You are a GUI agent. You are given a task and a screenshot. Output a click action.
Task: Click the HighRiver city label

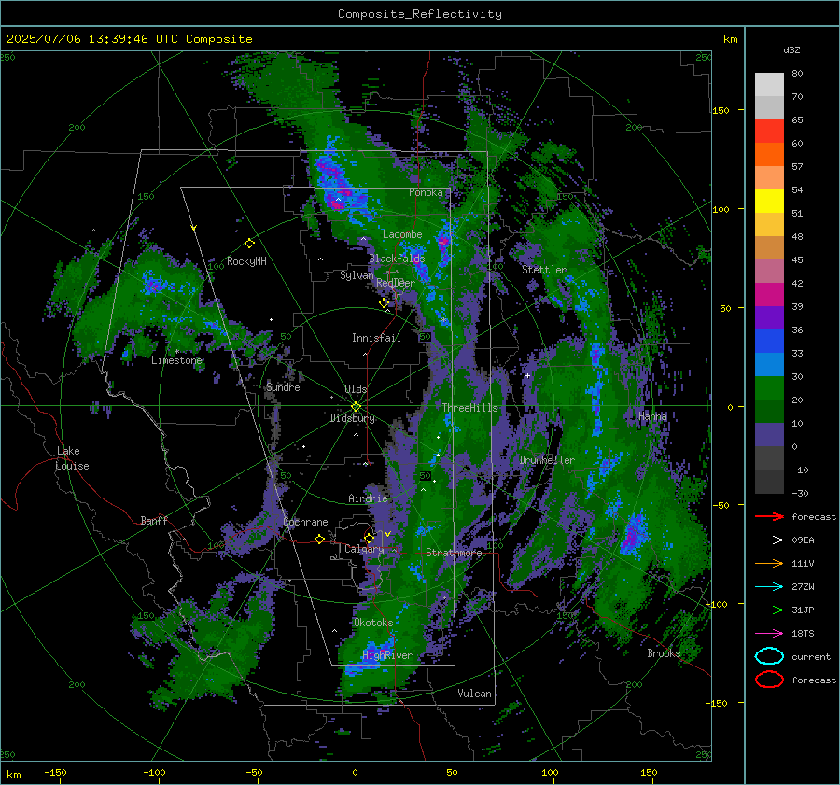click(387, 655)
